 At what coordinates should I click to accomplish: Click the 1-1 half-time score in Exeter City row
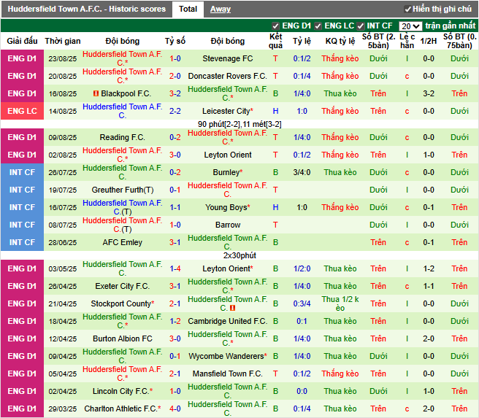pyautogui.click(x=429, y=286)
